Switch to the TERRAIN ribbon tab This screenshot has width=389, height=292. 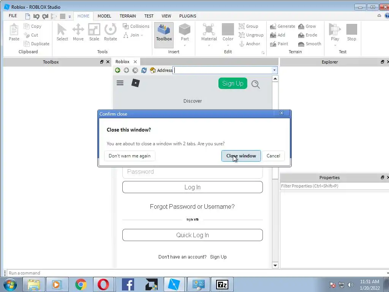(128, 16)
